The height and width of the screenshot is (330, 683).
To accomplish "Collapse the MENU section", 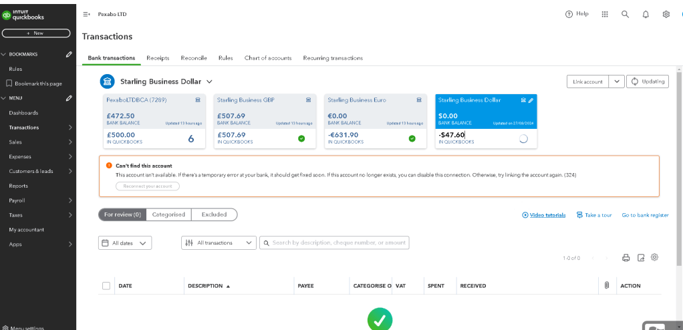I will tap(4, 98).
